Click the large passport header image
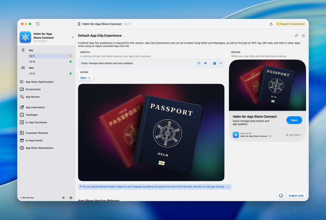This screenshot has width=326, height=220. [x=151, y=132]
